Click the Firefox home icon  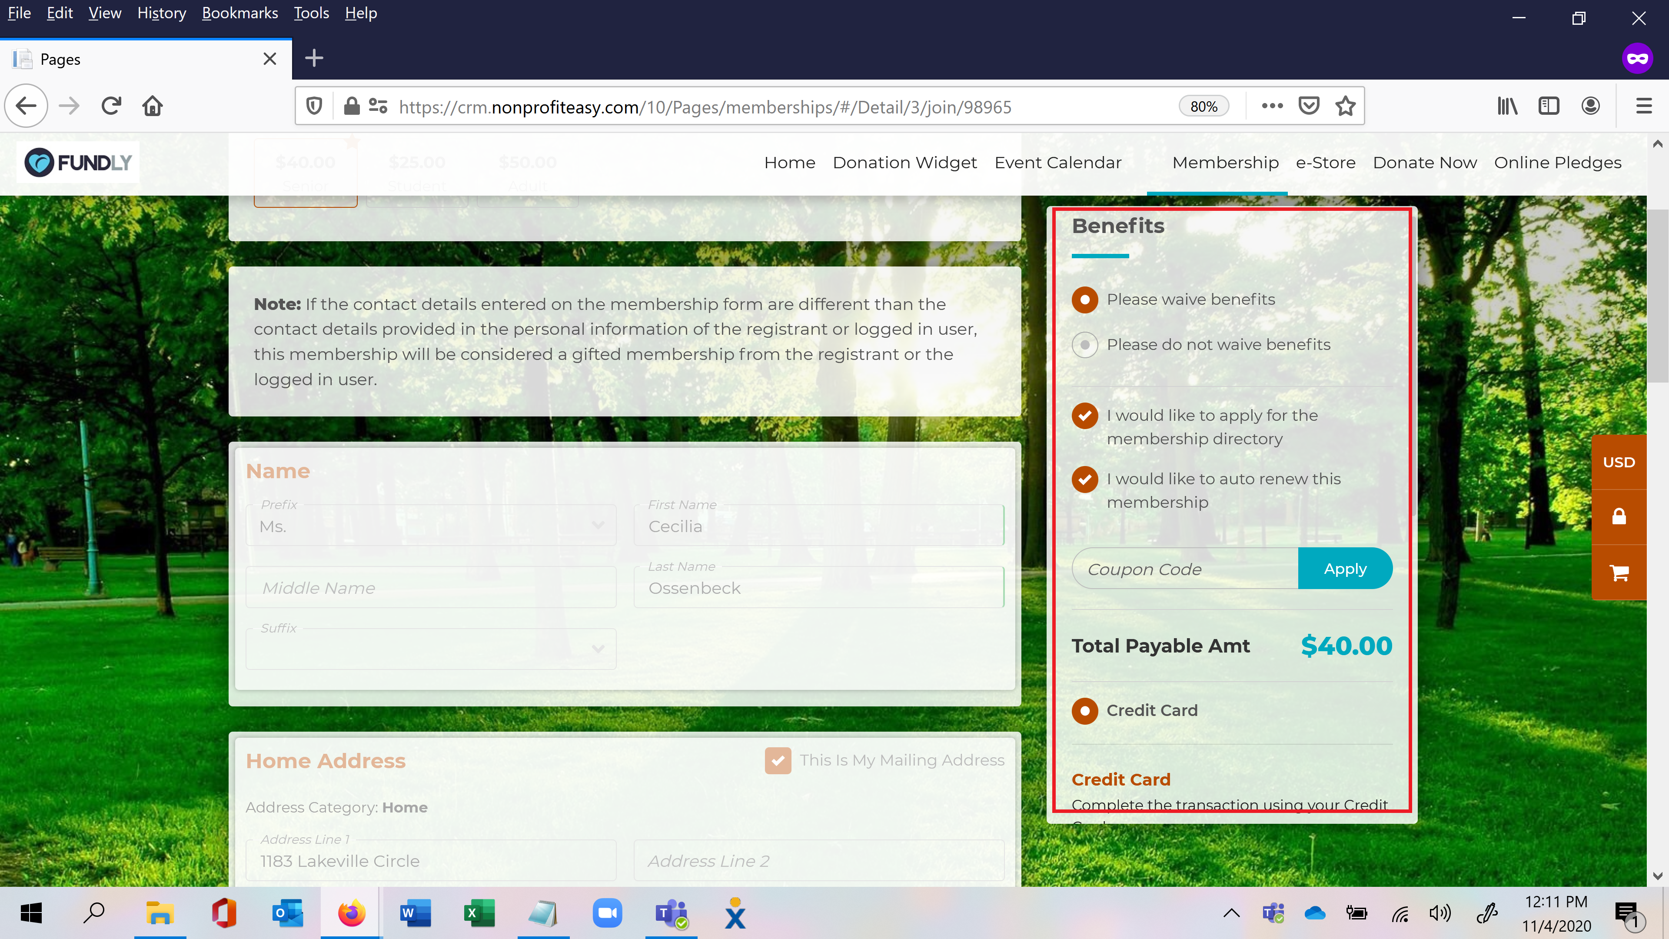(152, 106)
